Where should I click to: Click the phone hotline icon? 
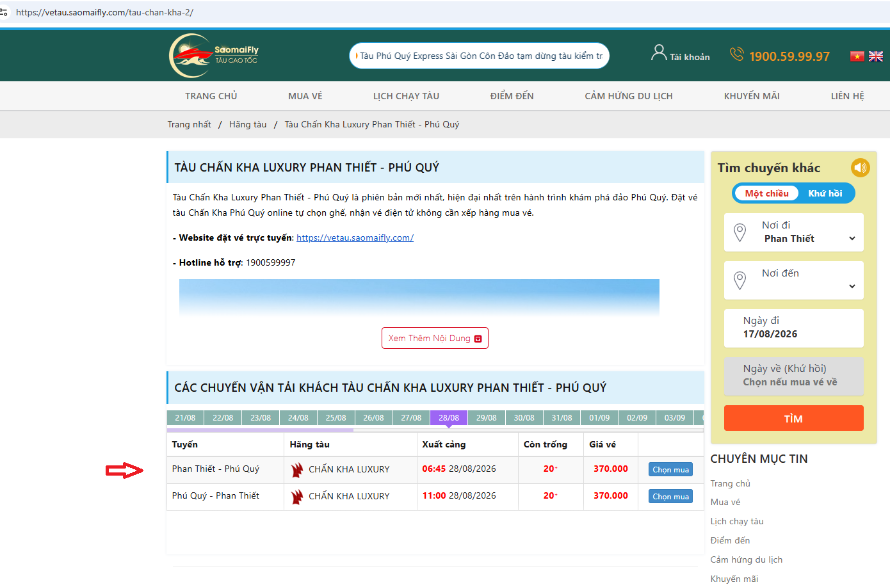point(737,54)
